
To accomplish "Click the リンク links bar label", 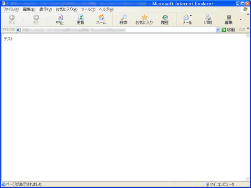I will 241,30.
